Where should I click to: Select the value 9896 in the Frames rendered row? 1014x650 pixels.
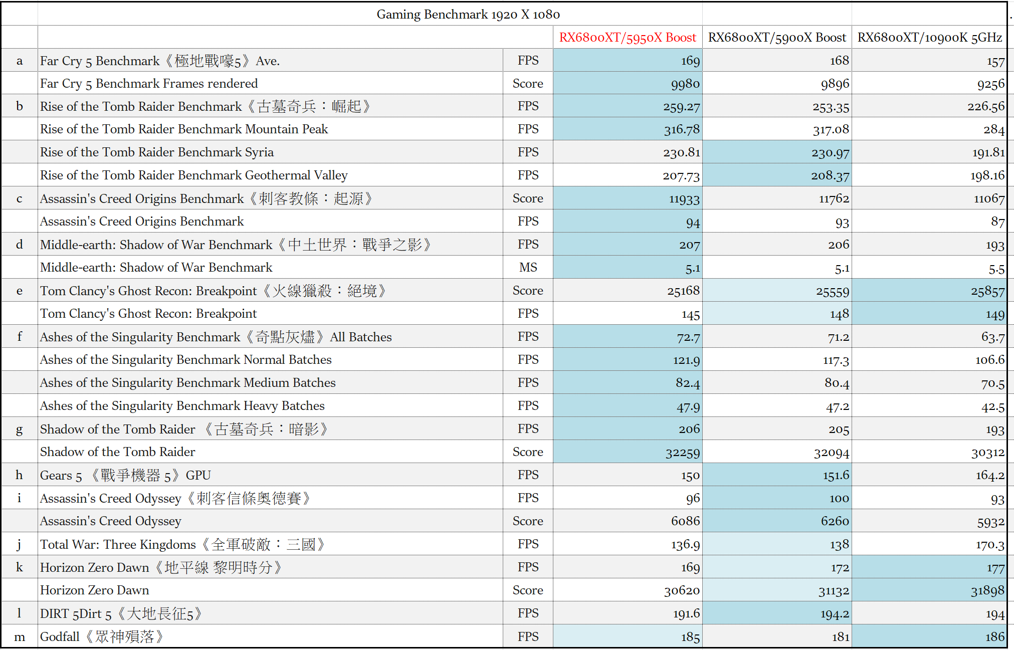[x=835, y=84]
